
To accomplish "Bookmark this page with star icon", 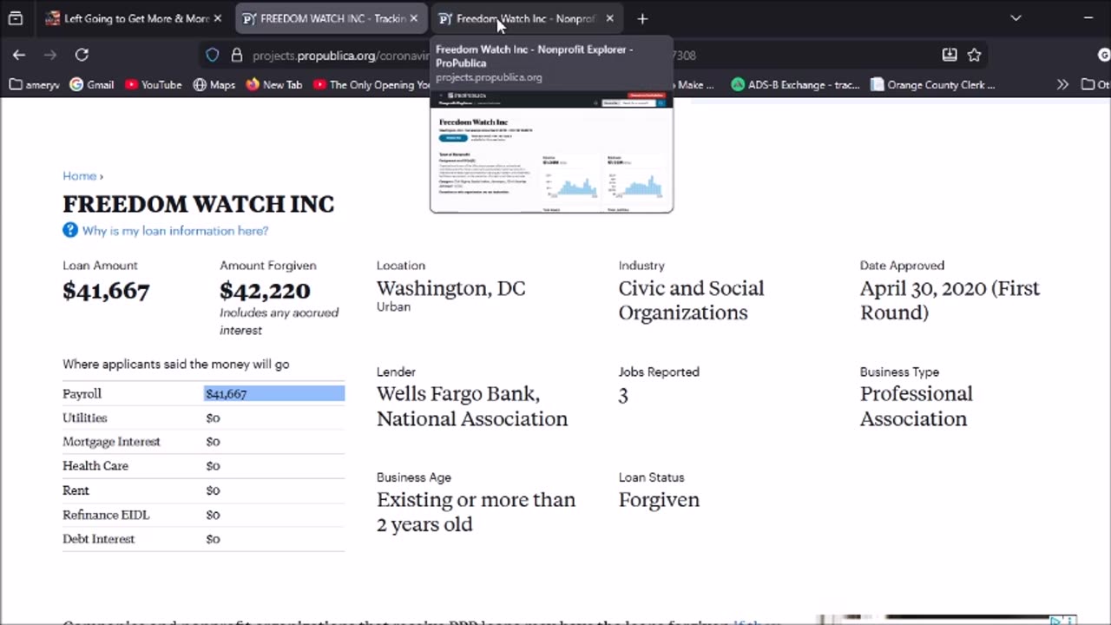I will tap(974, 55).
